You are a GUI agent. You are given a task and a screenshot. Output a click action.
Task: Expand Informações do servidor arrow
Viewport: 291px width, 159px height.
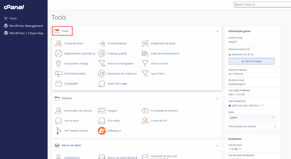point(275,126)
